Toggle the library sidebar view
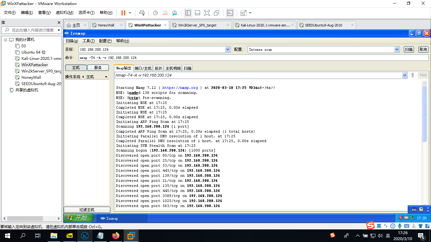 point(188,13)
